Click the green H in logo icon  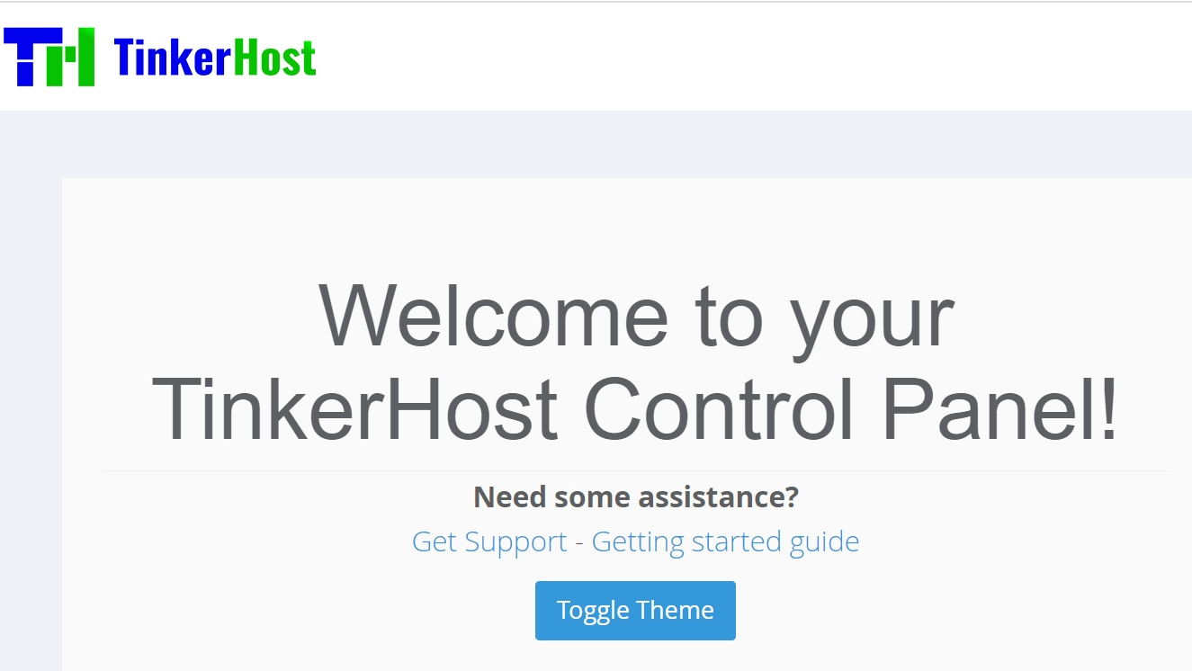tap(70, 57)
